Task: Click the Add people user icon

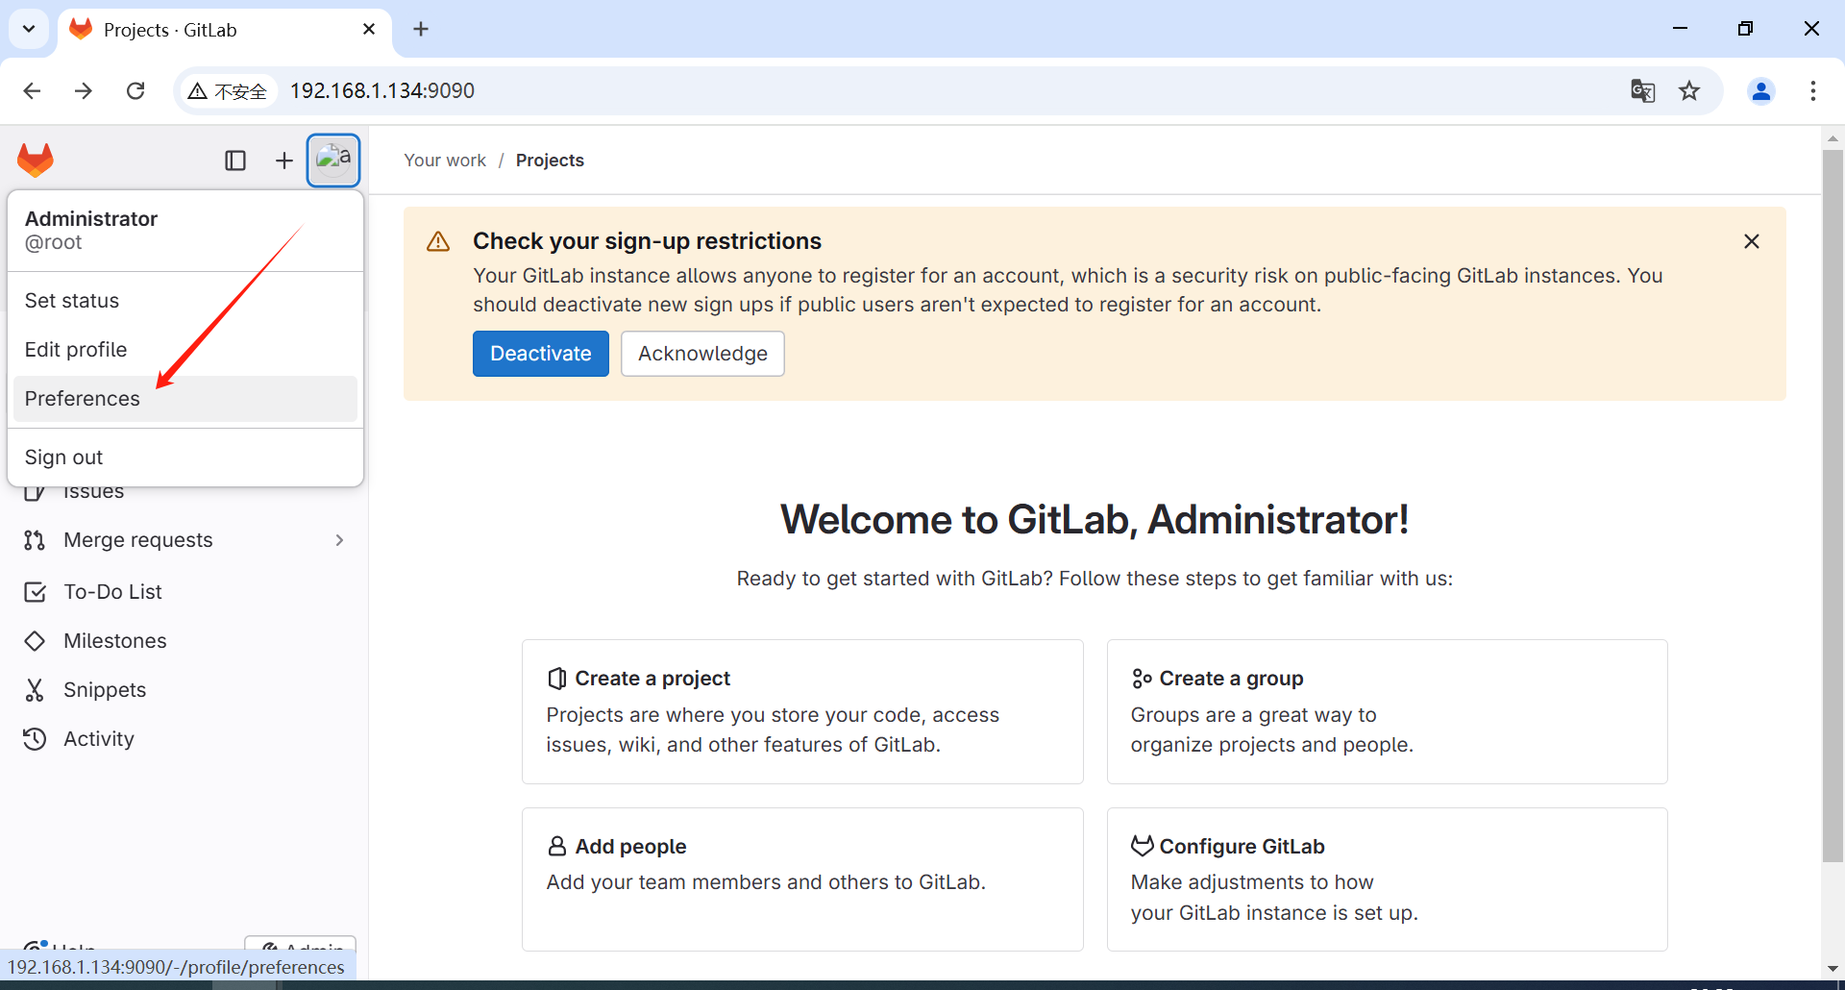Action: point(557,847)
